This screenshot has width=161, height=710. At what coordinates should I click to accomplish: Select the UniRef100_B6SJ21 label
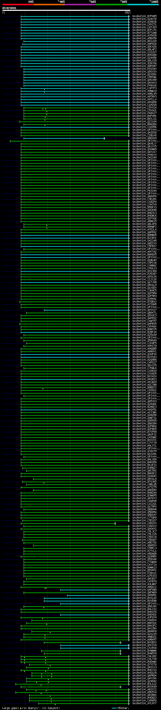click(144, 119)
